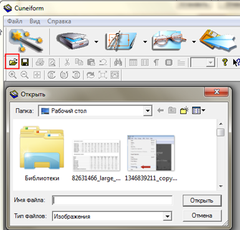Open the Файл menu
The width and height of the screenshot is (240, 230).
coord(15,21)
